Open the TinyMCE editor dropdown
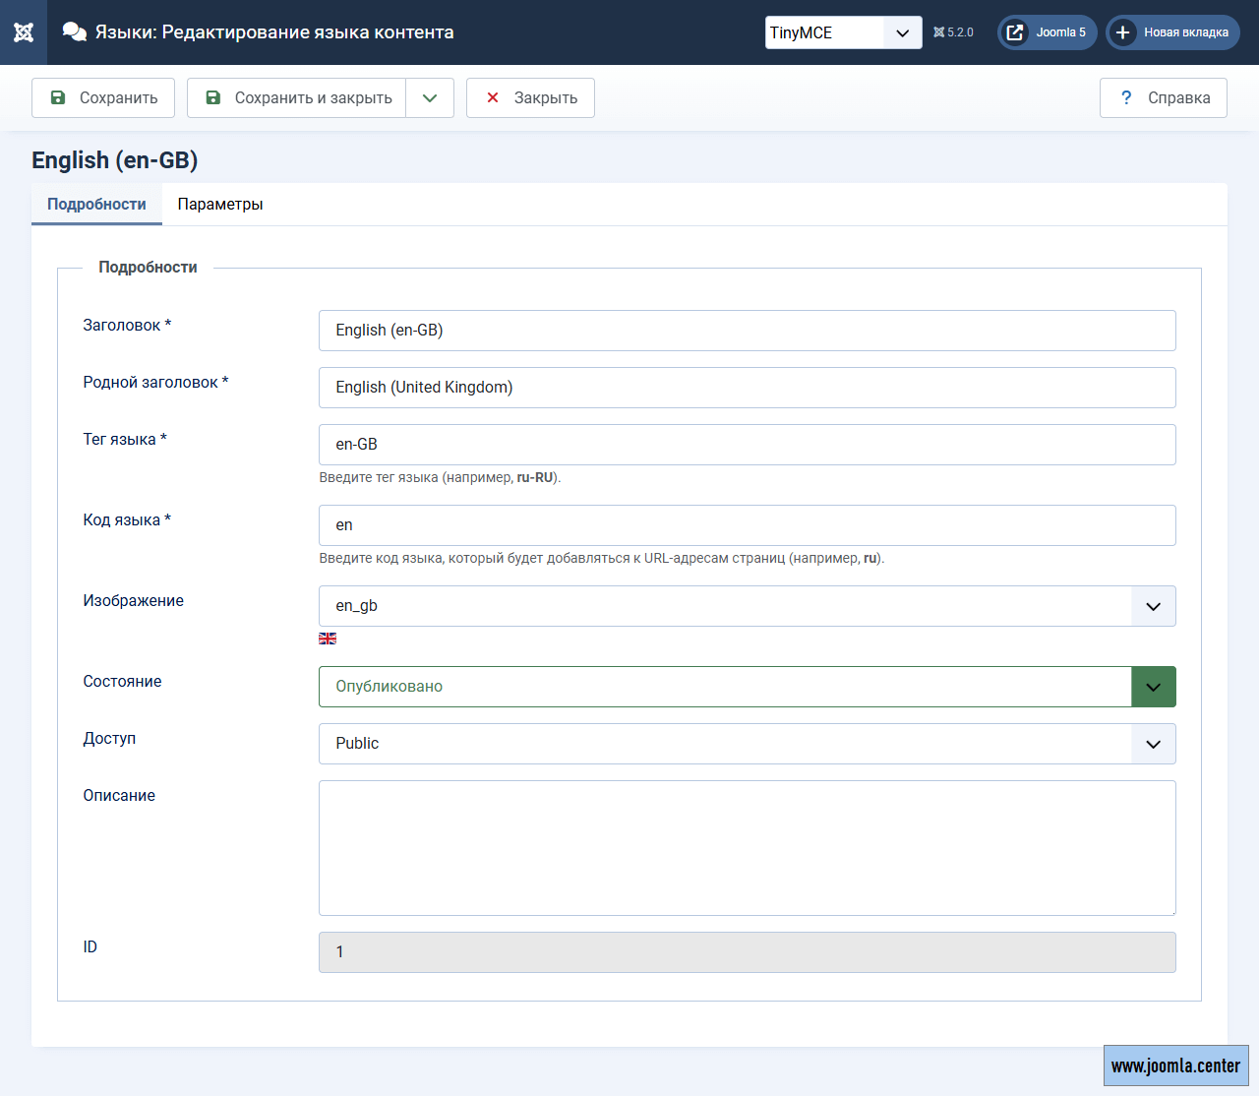 tap(843, 32)
